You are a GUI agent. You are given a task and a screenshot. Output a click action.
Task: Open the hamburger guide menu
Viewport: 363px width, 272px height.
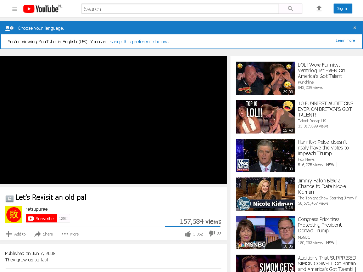[x=15, y=9]
